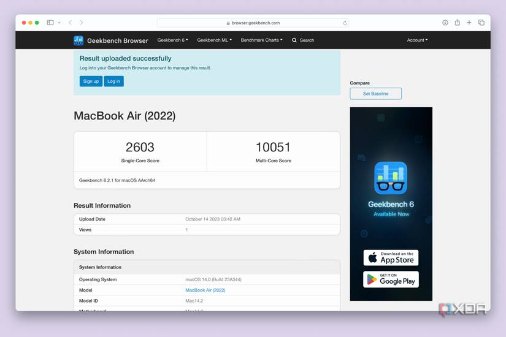Click the Set Baseline button
506x337 pixels.
click(x=375, y=94)
